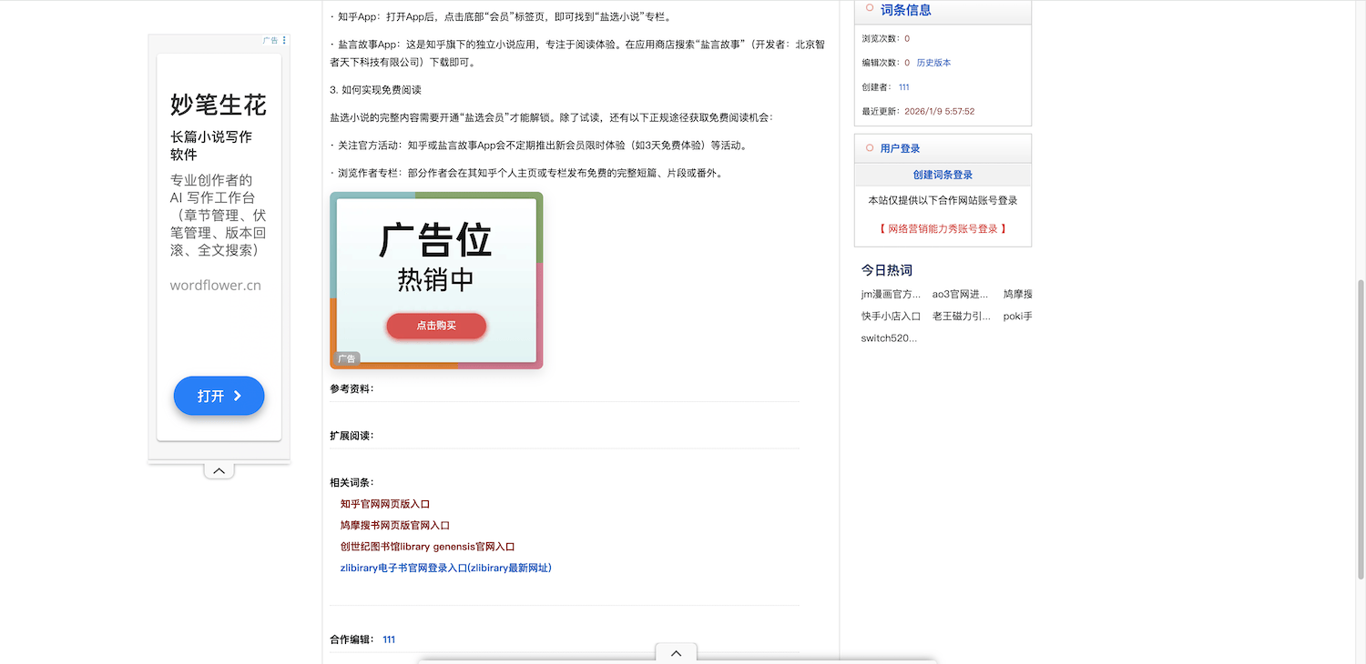Click the 妙笔生花 ad headline
The height and width of the screenshot is (664, 1366).
[x=219, y=105]
